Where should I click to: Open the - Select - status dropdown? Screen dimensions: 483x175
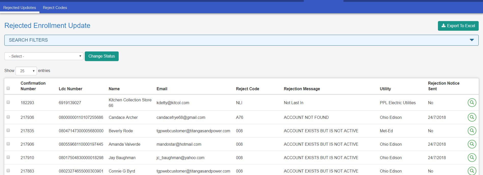point(44,56)
